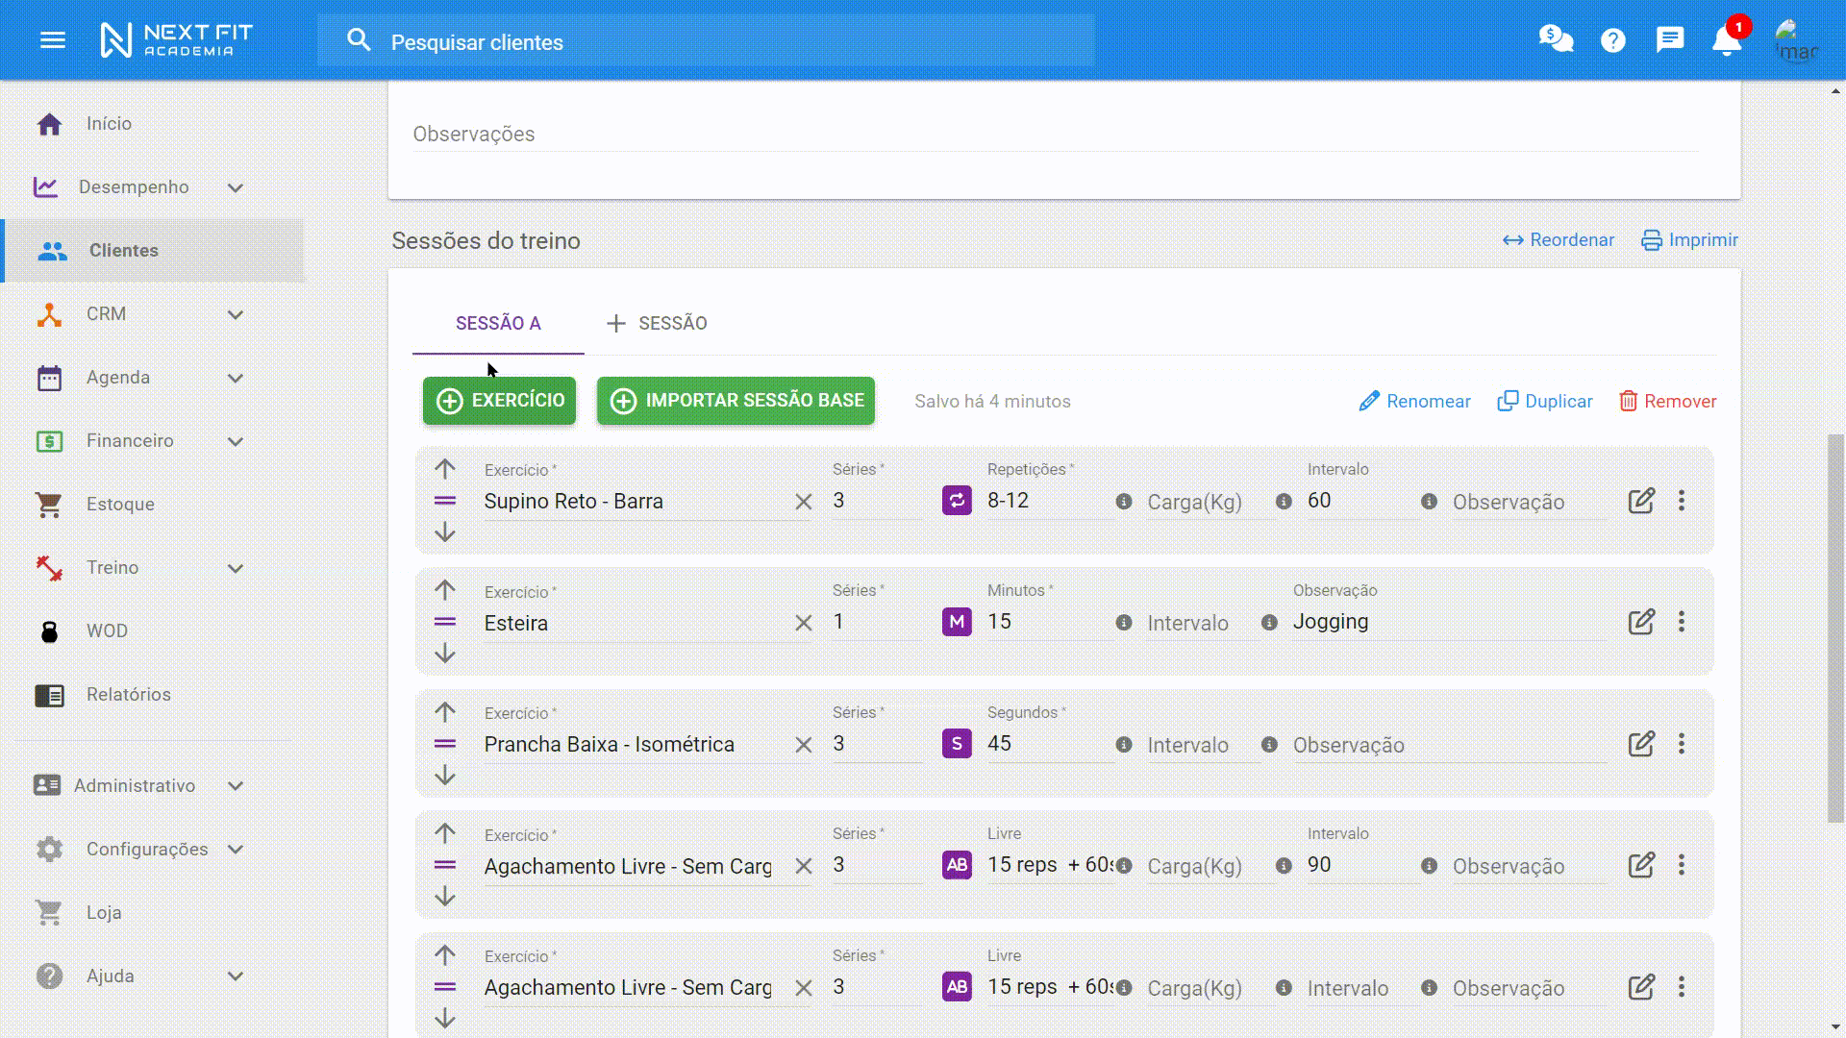Add a new session tab
1846x1038 pixels.
pyautogui.click(x=657, y=324)
